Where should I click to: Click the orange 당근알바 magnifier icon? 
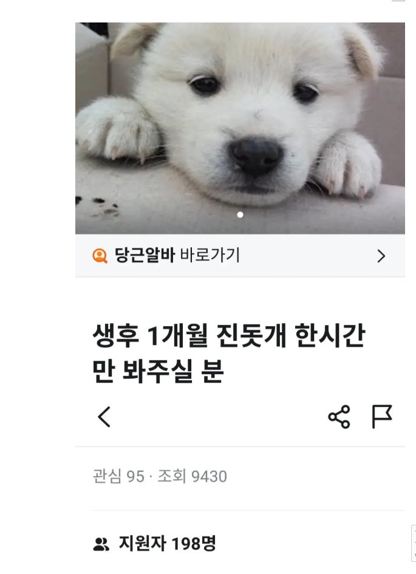(100, 256)
